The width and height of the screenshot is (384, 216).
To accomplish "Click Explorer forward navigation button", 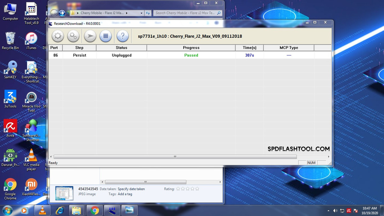I will [x=62, y=13].
